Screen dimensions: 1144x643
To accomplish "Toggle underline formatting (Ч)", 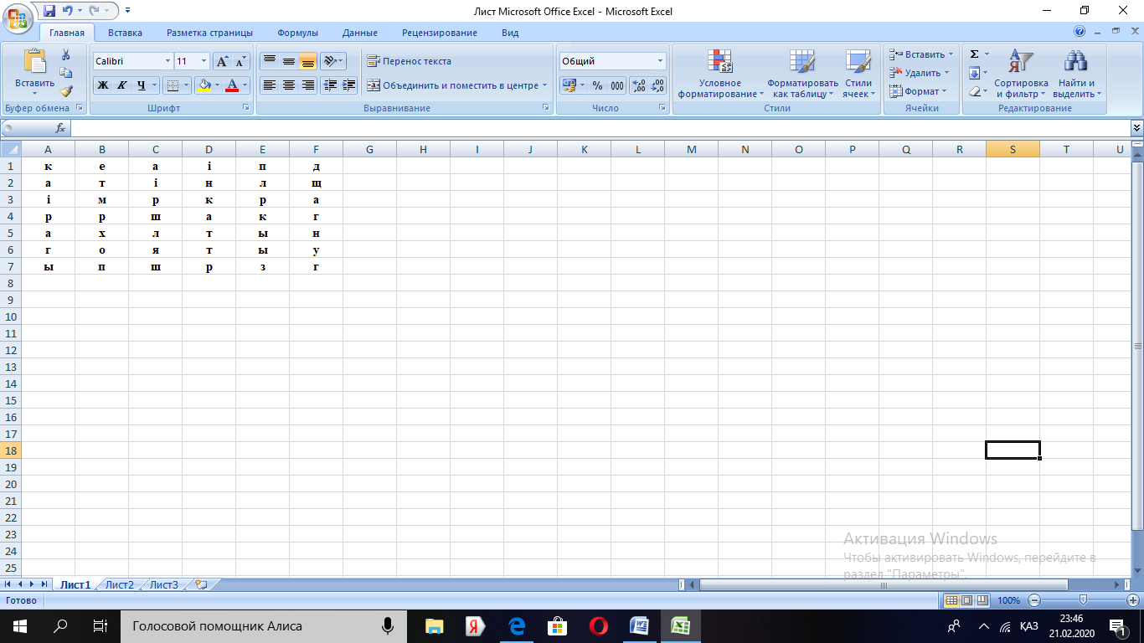I will click(142, 85).
